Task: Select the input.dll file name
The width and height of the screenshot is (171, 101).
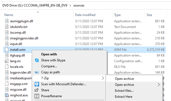Action: 16,44
